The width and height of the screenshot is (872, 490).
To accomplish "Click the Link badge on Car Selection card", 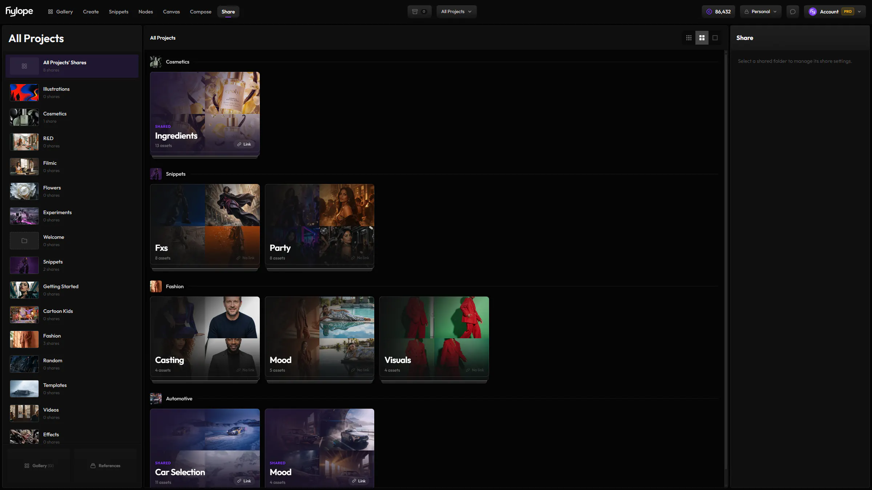I will [x=244, y=481].
